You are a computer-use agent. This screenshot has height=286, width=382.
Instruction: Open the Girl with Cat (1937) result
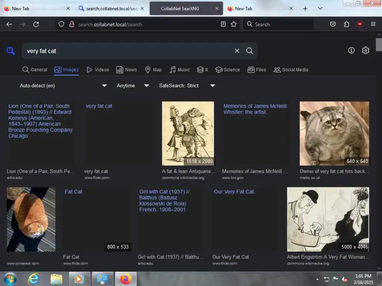point(170,219)
